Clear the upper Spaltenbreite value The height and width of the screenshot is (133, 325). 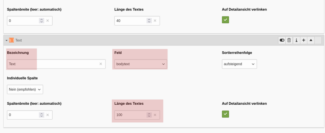tap(47, 20)
